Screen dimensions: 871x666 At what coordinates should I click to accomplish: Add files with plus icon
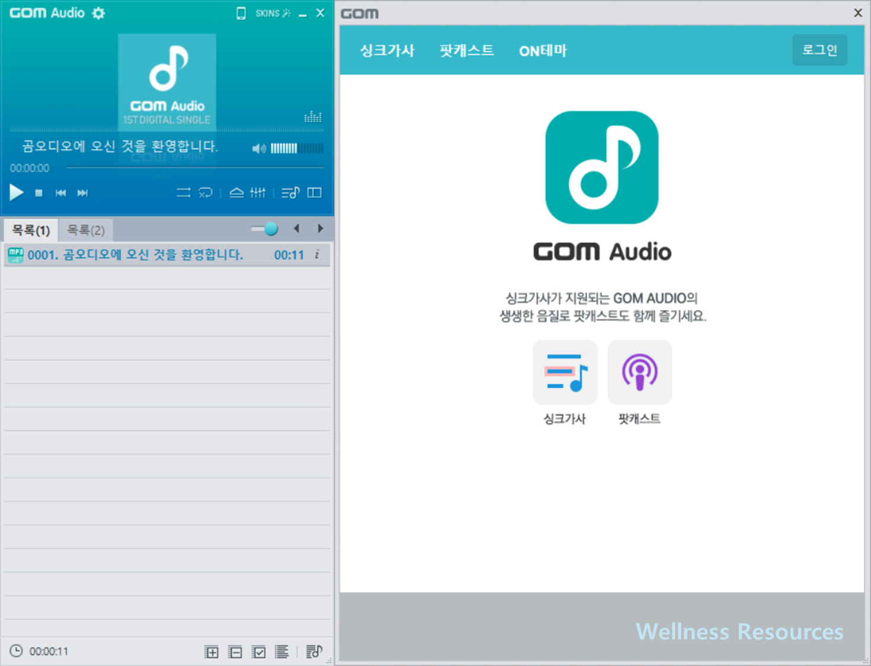point(212,652)
